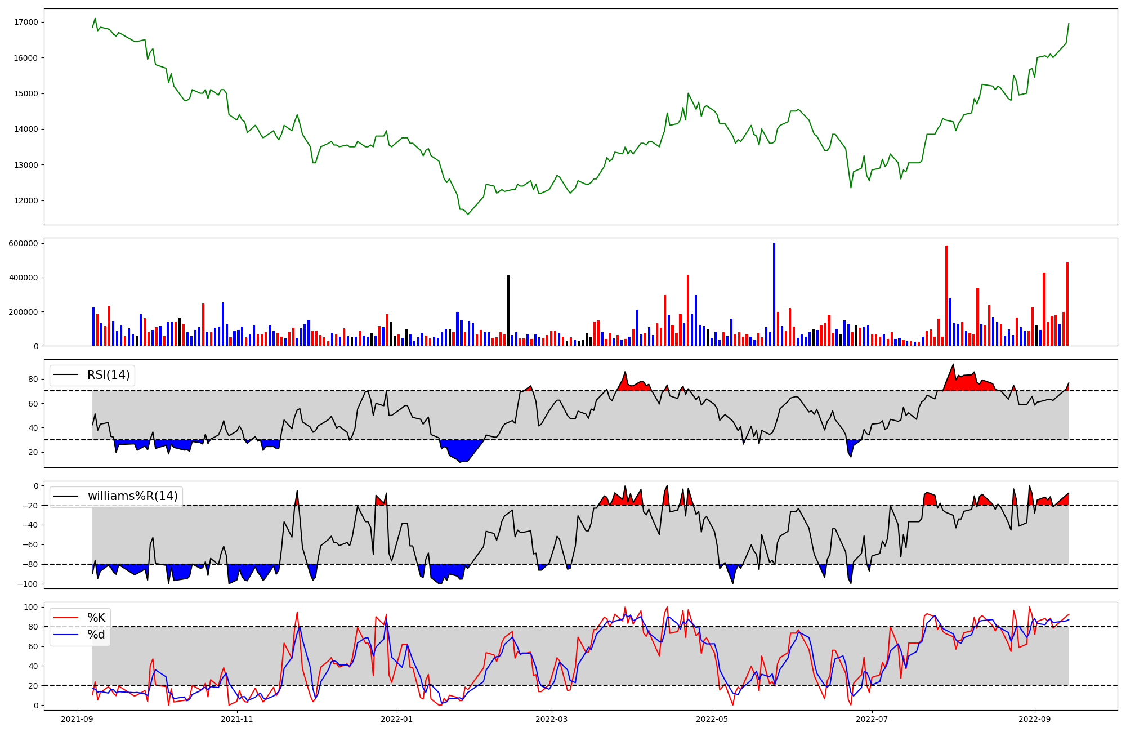Click the tallest blue volume bar
This screenshot has width=1126, height=732.
click(774, 294)
